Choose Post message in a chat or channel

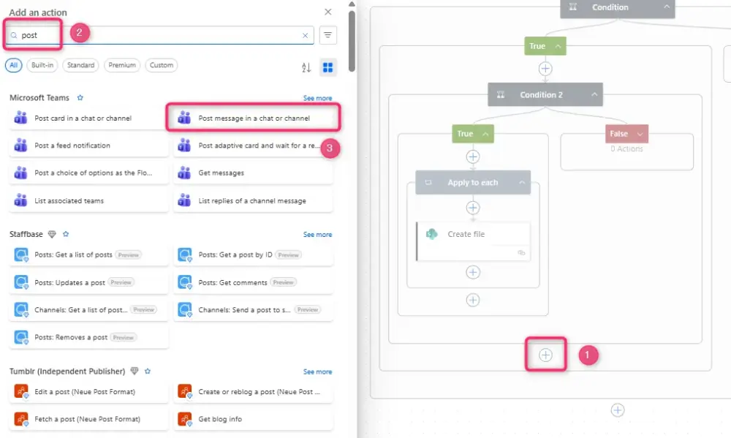(x=254, y=118)
